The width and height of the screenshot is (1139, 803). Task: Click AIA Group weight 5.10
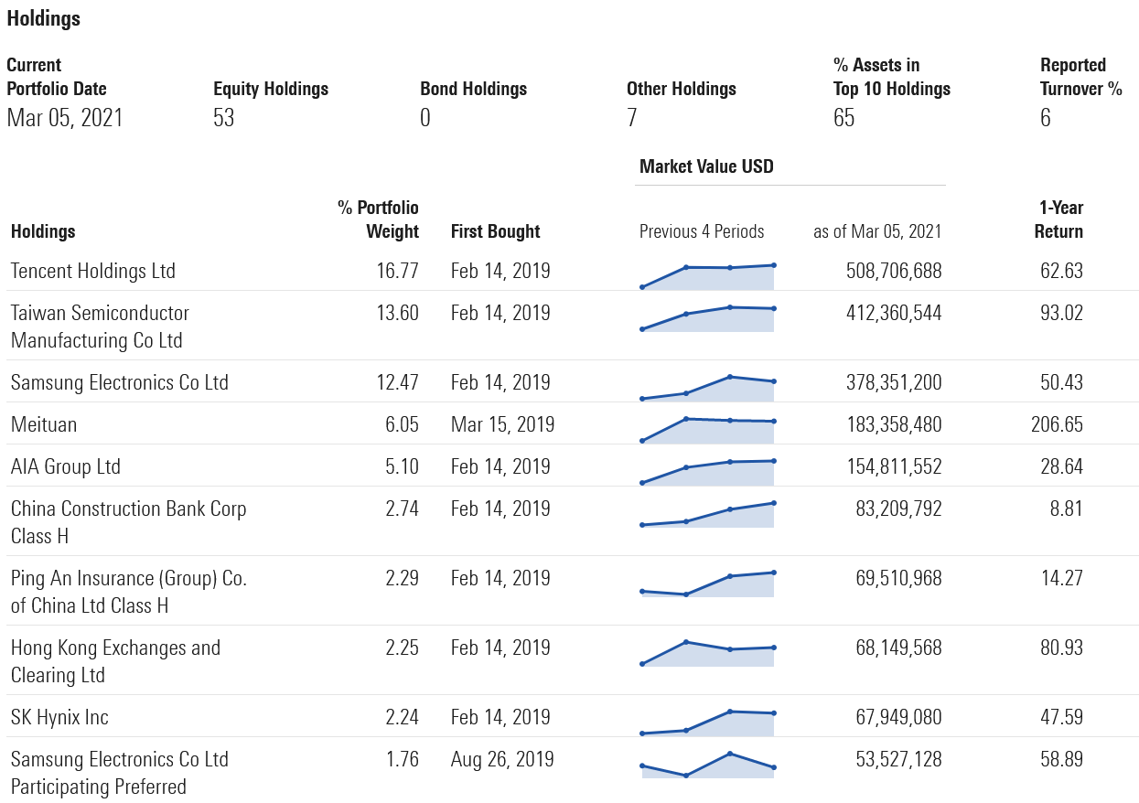402,466
